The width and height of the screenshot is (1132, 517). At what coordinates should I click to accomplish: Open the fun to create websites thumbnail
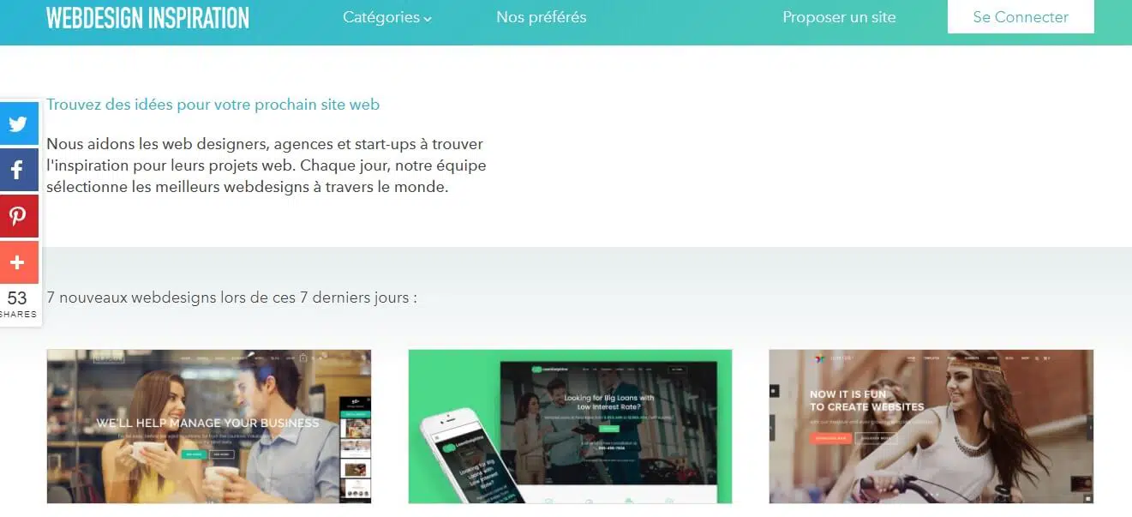click(x=931, y=426)
